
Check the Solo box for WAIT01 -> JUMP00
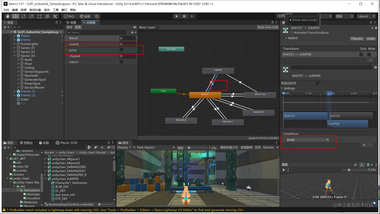pyautogui.click(x=361, y=54)
